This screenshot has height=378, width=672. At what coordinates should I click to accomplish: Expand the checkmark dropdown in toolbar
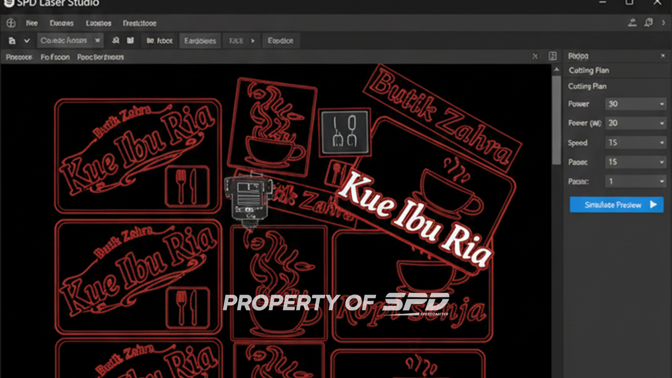27,41
